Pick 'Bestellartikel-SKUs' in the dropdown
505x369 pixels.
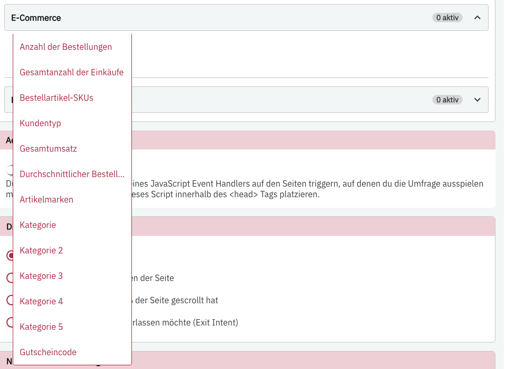[56, 98]
